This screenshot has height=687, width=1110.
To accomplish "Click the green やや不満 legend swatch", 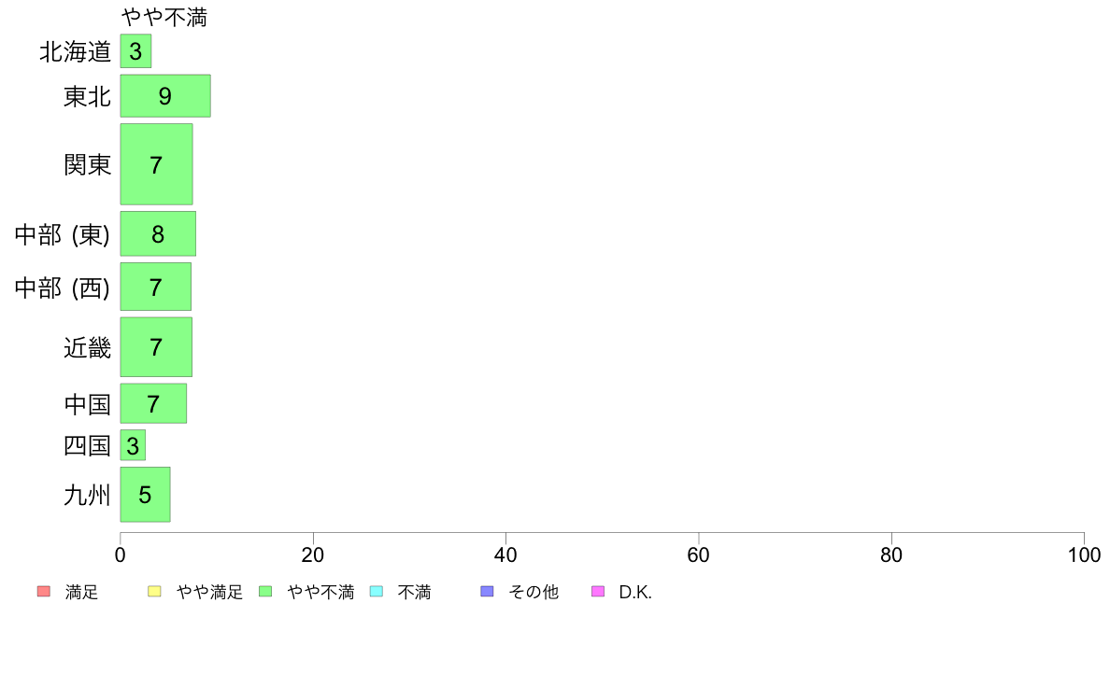I will (x=265, y=592).
